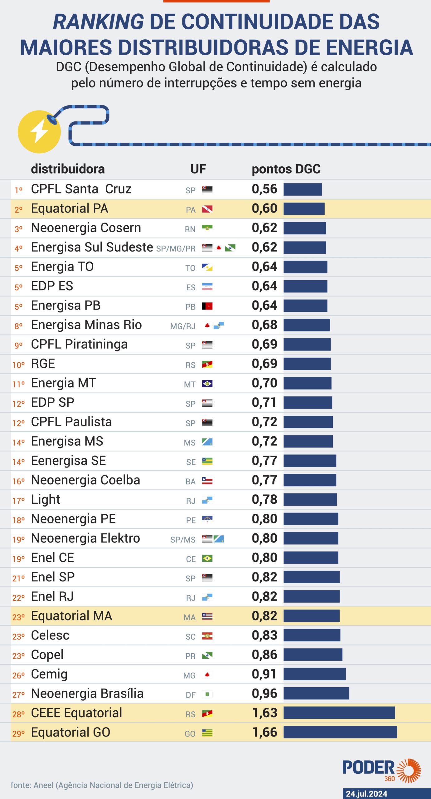Viewport: 431px width, 799px height.
Task: Click the 'UF' column header
Action: pyautogui.click(x=198, y=169)
